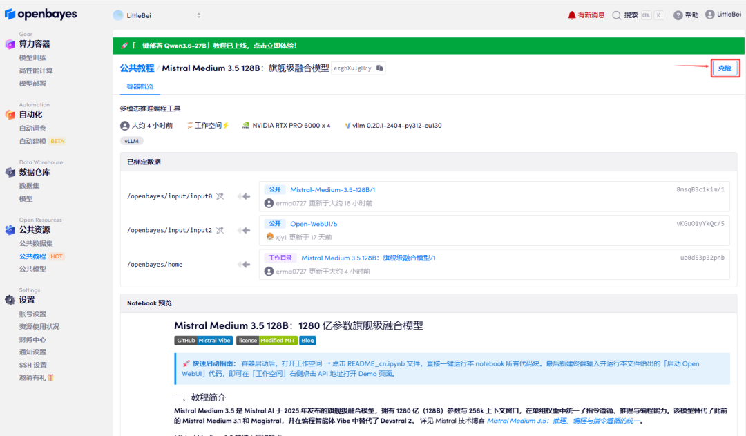Click the vLLM tag chip
The height and width of the screenshot is (436, 746).
pos(132,141)
